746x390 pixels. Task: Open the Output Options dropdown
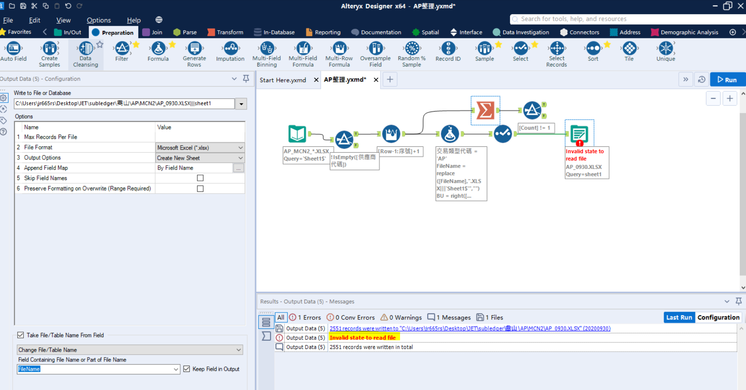241,157
